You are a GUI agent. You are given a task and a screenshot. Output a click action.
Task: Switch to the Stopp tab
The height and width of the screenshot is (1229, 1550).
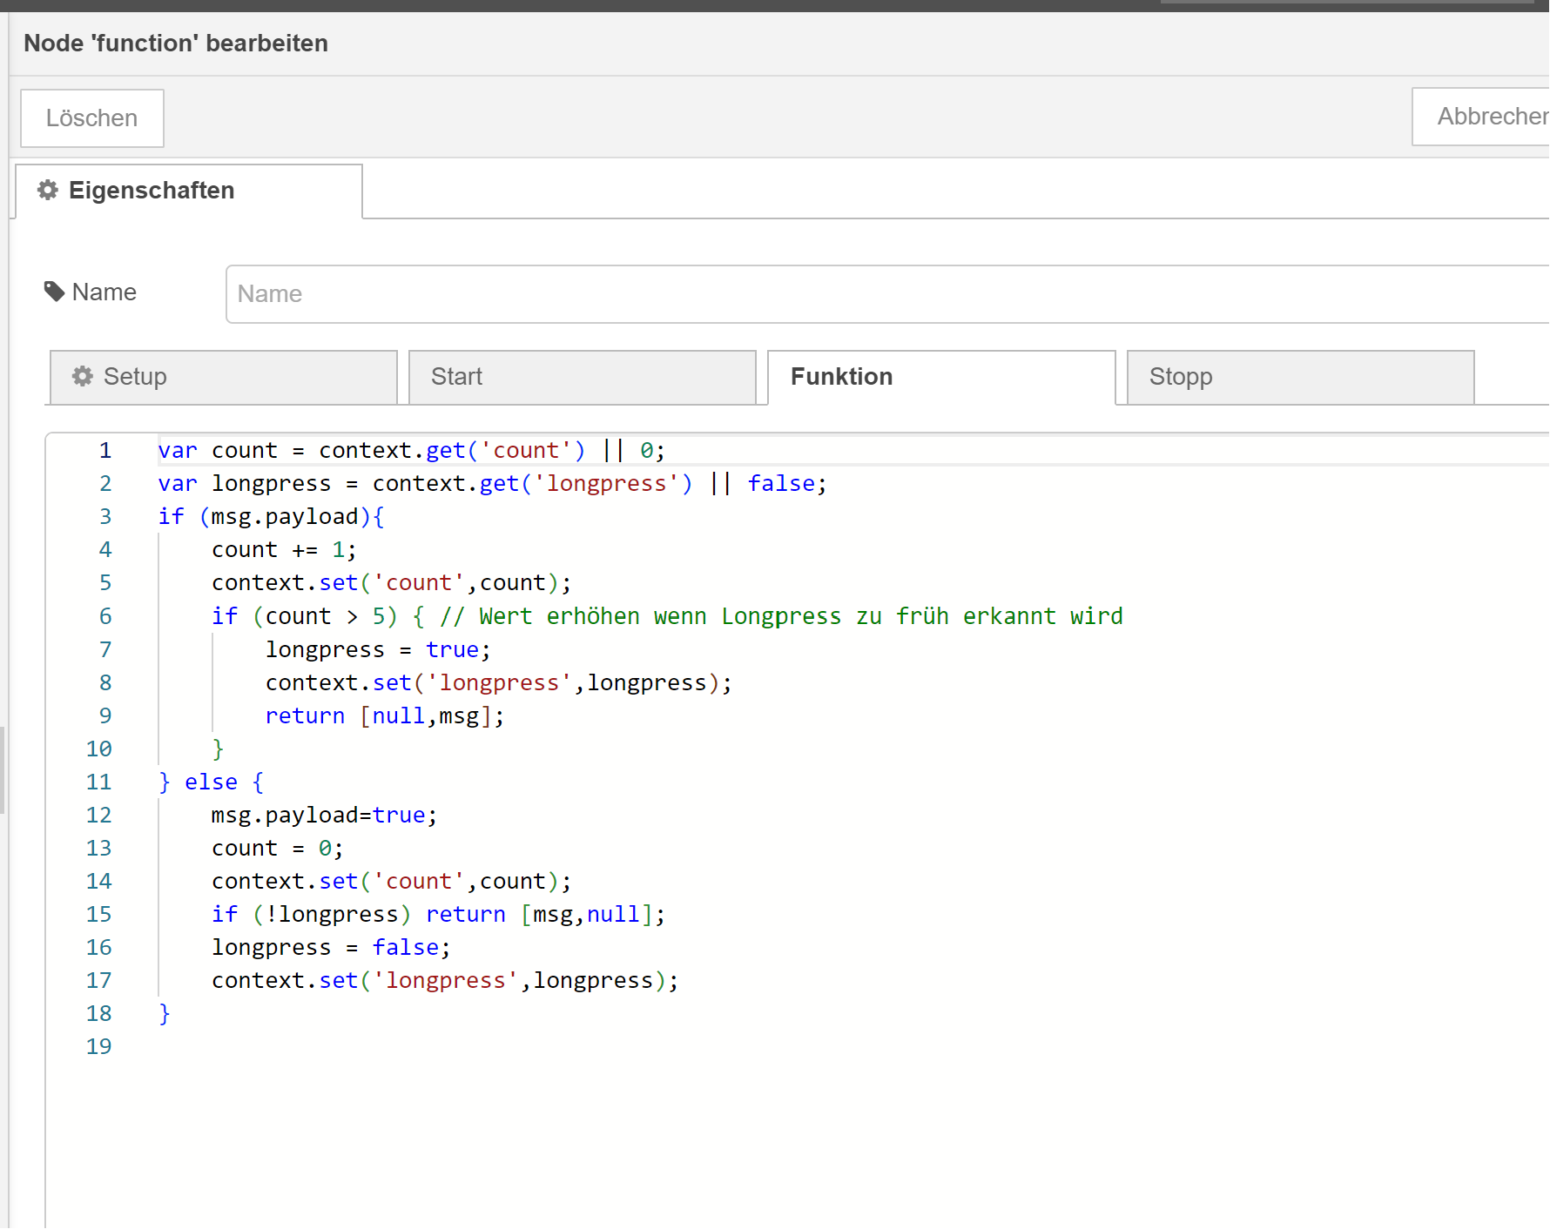1301,377
